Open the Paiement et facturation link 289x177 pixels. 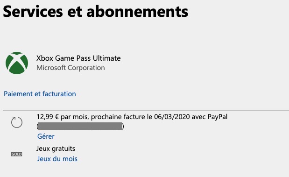pos(40,94)
